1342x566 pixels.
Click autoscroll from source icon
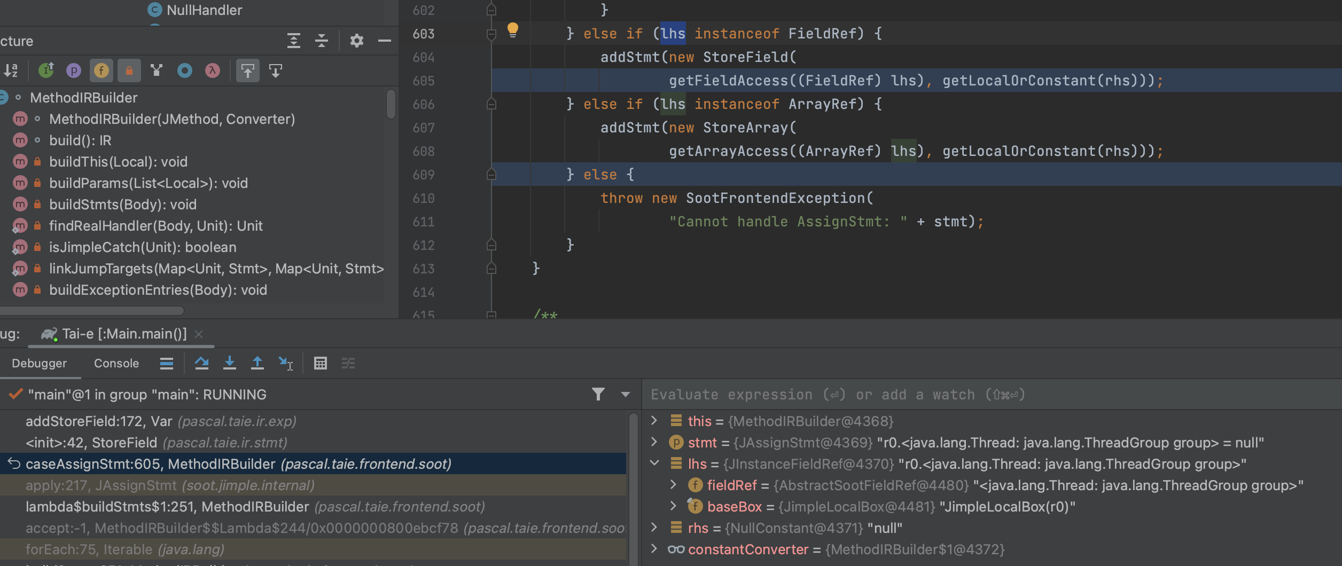[276, 70]
